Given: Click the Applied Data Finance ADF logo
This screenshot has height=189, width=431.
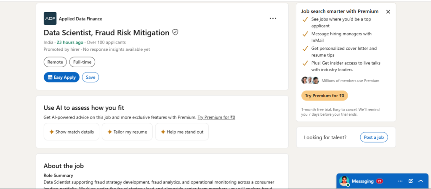Looking at the screenshot, I should pyautogui.click(x=50, y=18).
